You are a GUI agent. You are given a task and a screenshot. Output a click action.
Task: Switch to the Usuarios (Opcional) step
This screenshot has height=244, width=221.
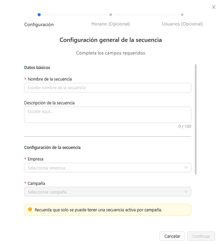[182, 24]
